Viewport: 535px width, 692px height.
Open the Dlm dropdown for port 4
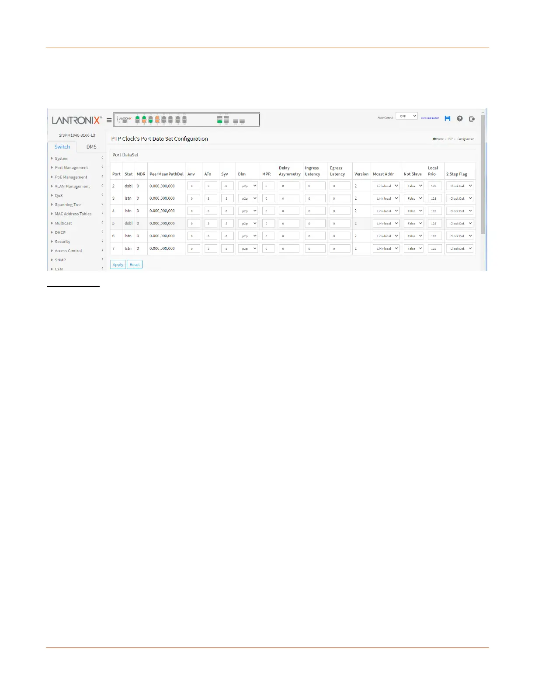[x=248, y=211]
